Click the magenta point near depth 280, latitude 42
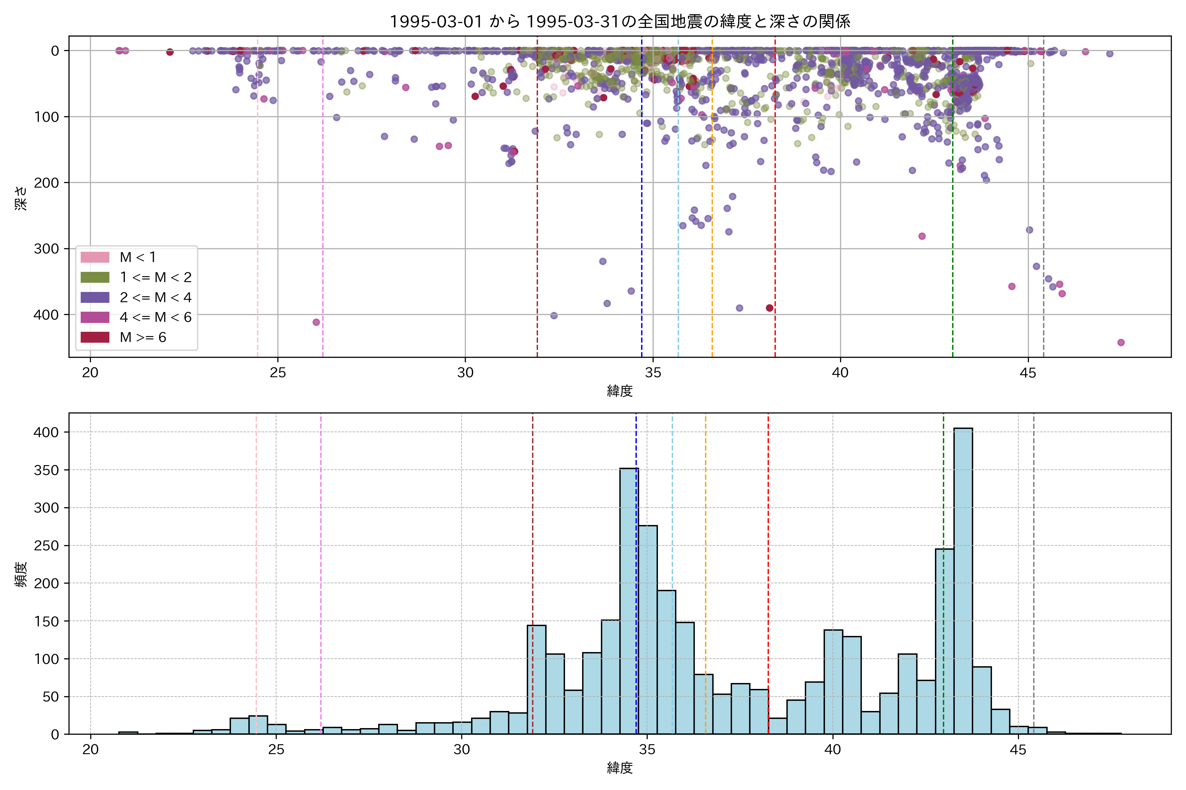Viewport: 1186px width, 790px height. (x=922, y=236)
